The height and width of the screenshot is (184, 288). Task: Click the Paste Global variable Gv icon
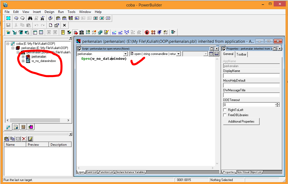(x=77, y=18)
